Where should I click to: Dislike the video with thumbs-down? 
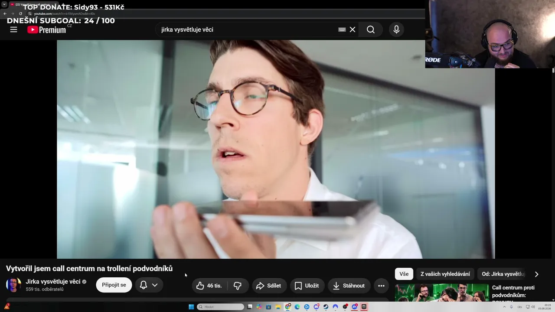pos(238,286)
